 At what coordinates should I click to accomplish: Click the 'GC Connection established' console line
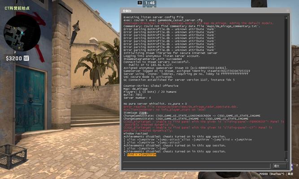click(179, 80)
